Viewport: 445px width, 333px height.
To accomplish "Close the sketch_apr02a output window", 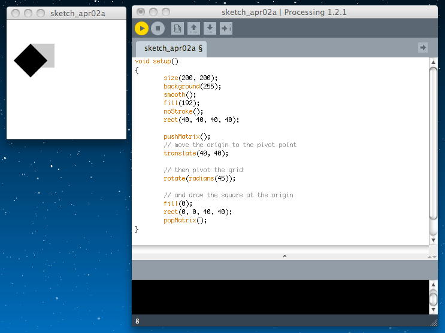I will [x=16, y=13].
